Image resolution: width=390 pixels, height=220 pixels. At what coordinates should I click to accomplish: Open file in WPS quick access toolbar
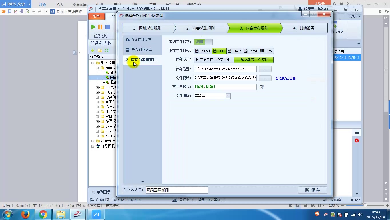click(4, 12)
